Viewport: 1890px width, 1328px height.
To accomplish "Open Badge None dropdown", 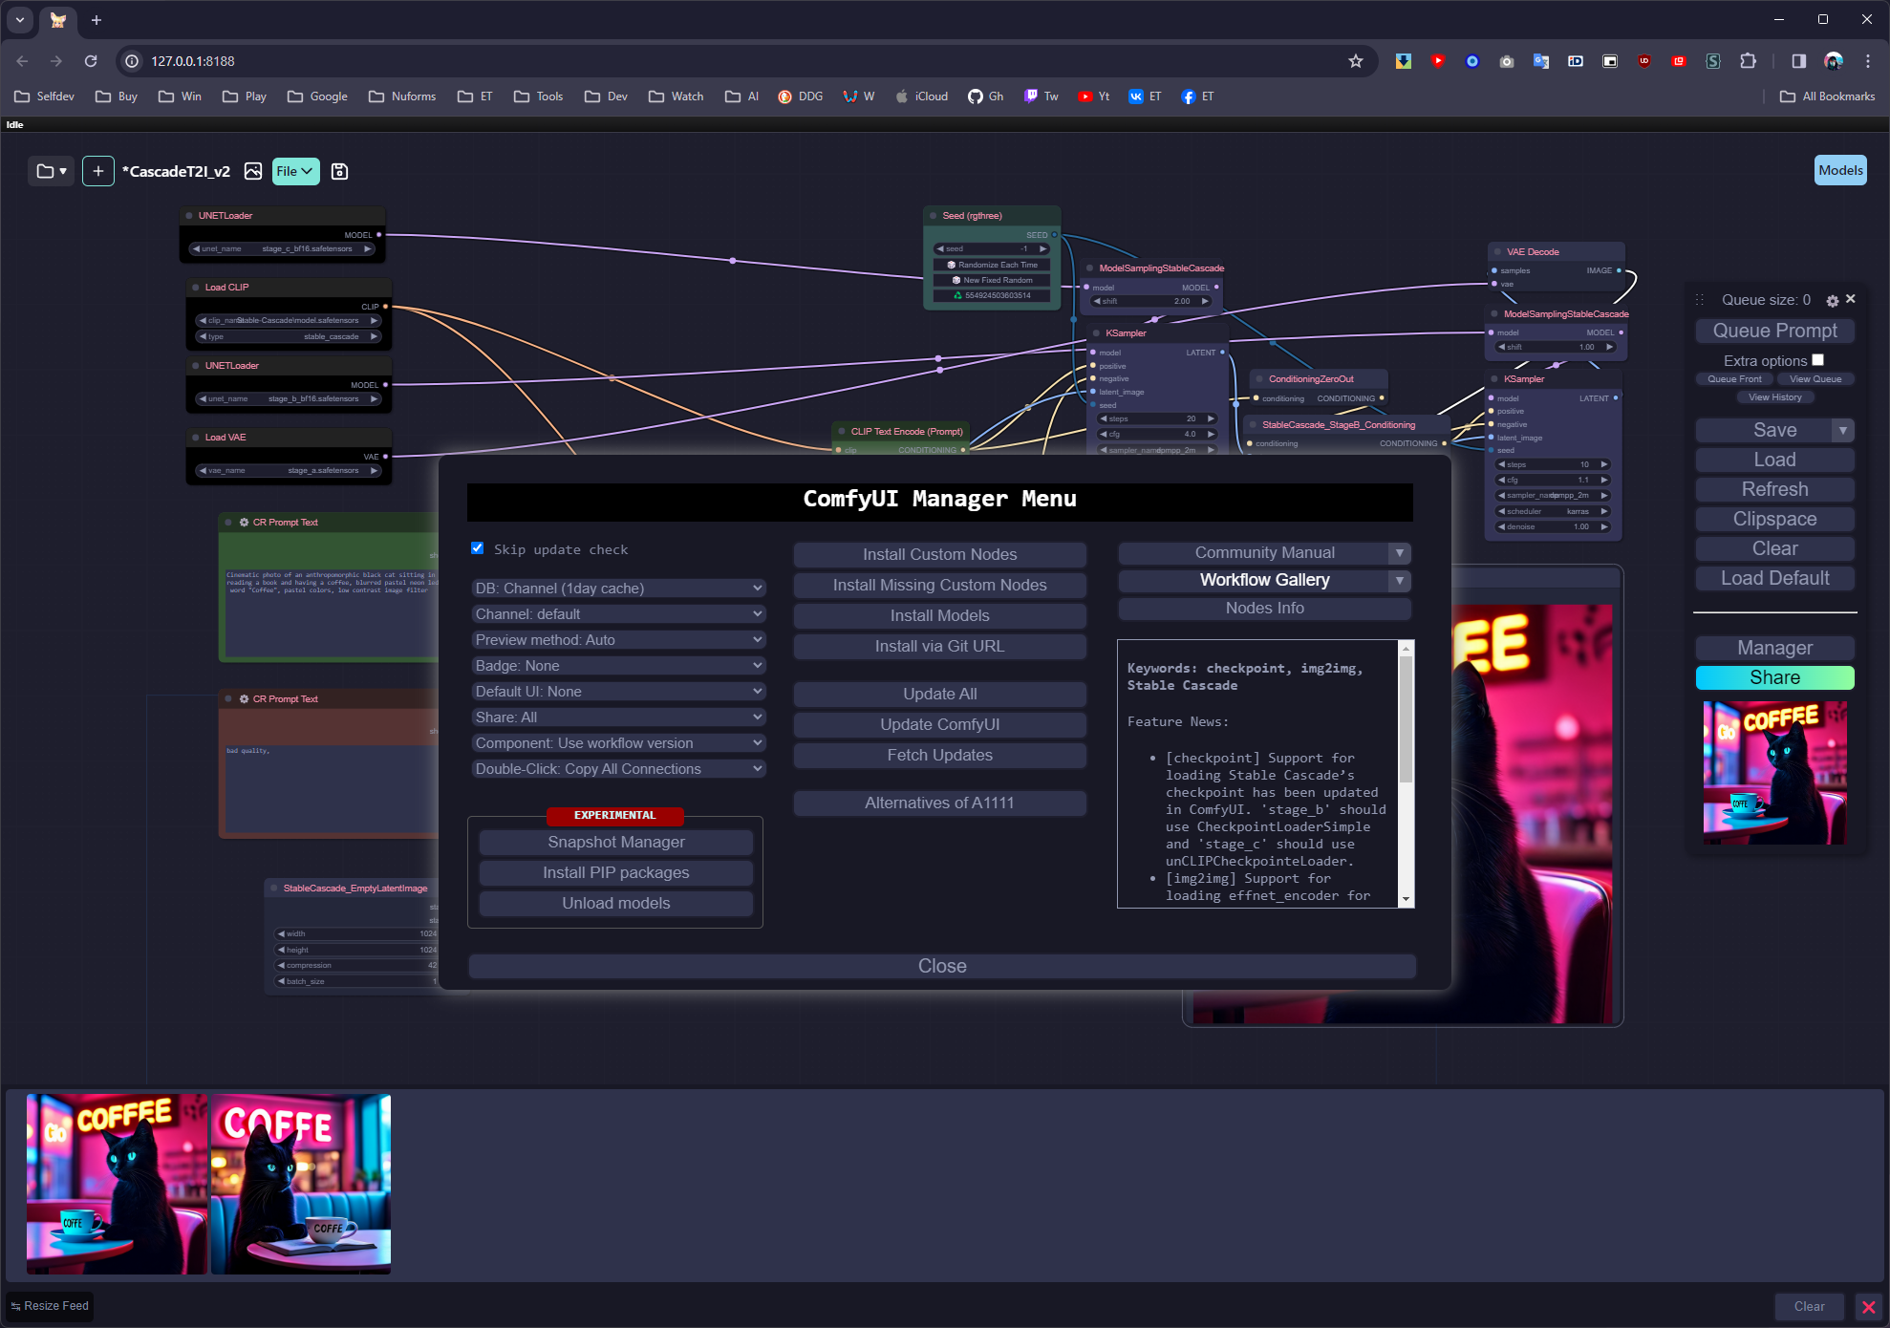I will 619,666.
